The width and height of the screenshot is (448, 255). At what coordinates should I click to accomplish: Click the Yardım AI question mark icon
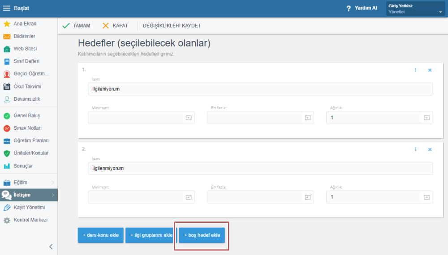point(349,8)
